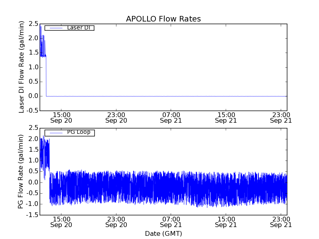Click the '23:00 Sep 21' tick under the bottom plot
This screenshot has width=319, height=239.
click(281, 222)
